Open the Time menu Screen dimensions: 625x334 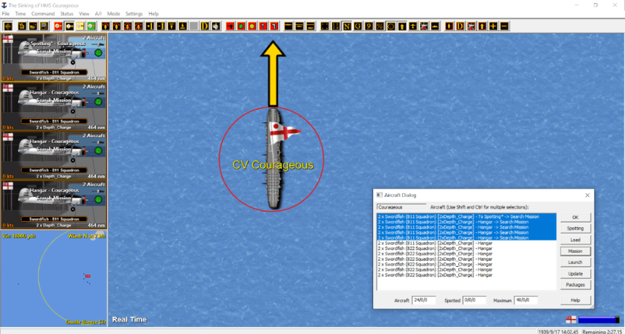[x=20, y=14]
